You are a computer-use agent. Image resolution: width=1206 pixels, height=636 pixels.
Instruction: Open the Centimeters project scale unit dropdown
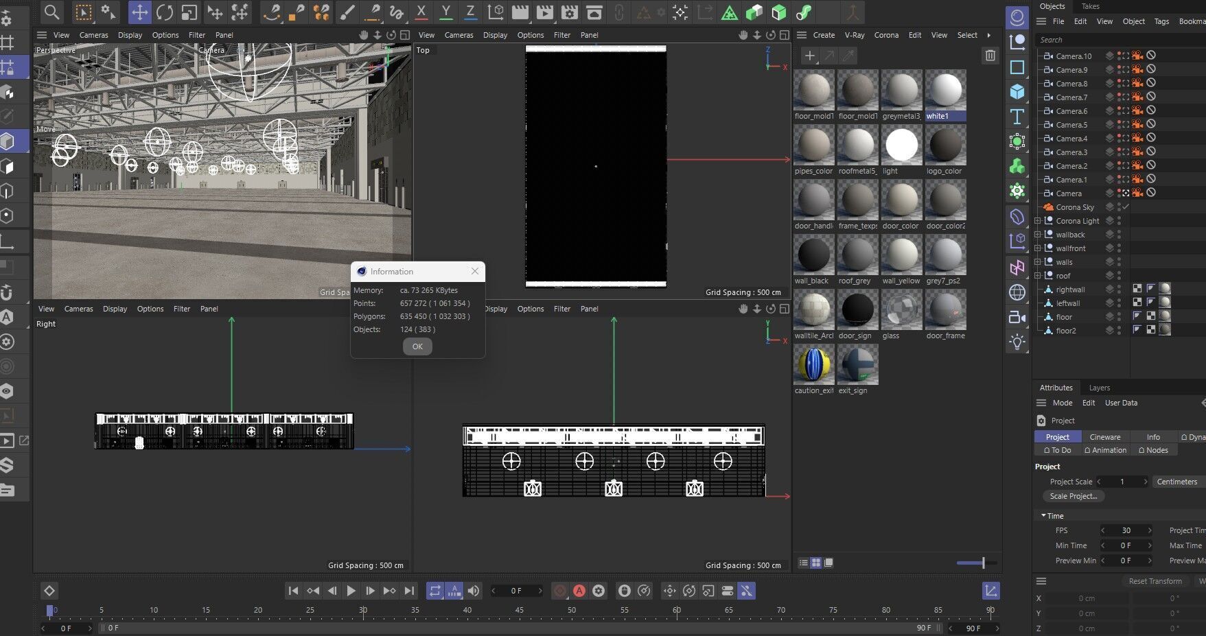[1179, 482]
